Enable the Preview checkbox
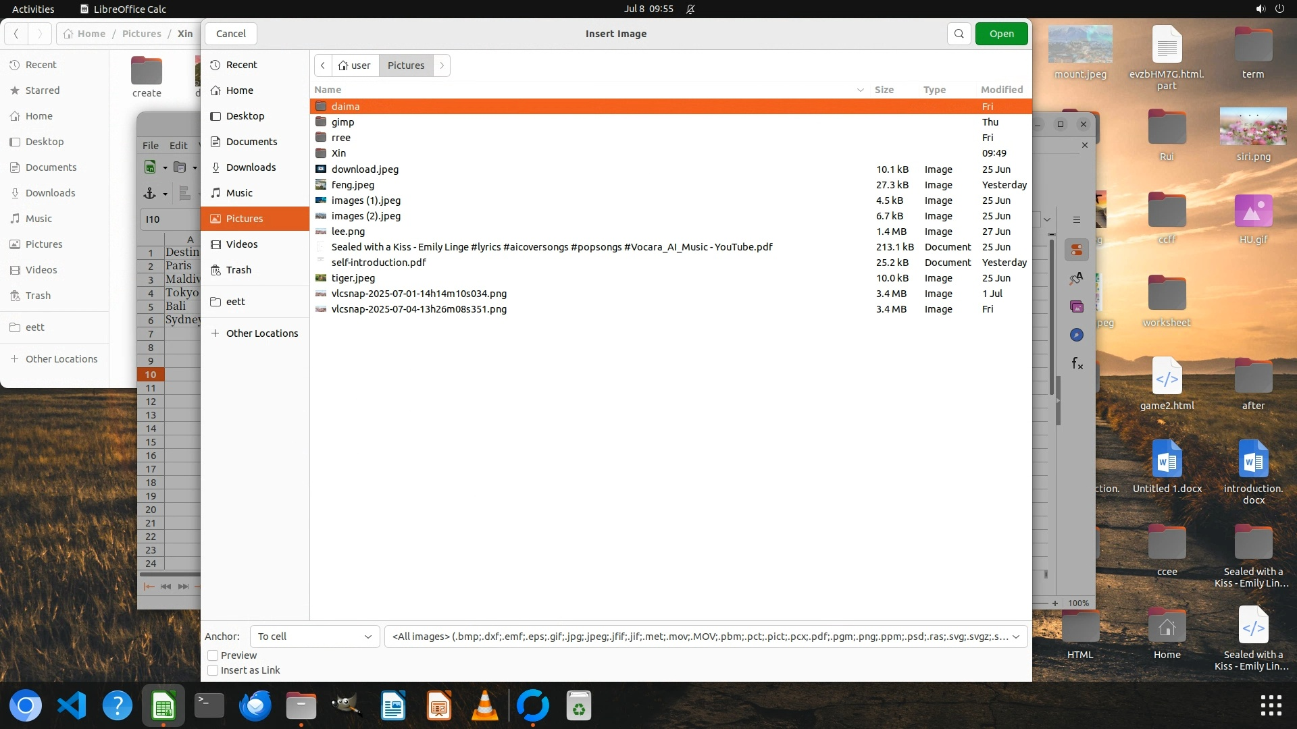This screenshot has width=1297, height=729. pyautogui.click(x=213, y=655)
